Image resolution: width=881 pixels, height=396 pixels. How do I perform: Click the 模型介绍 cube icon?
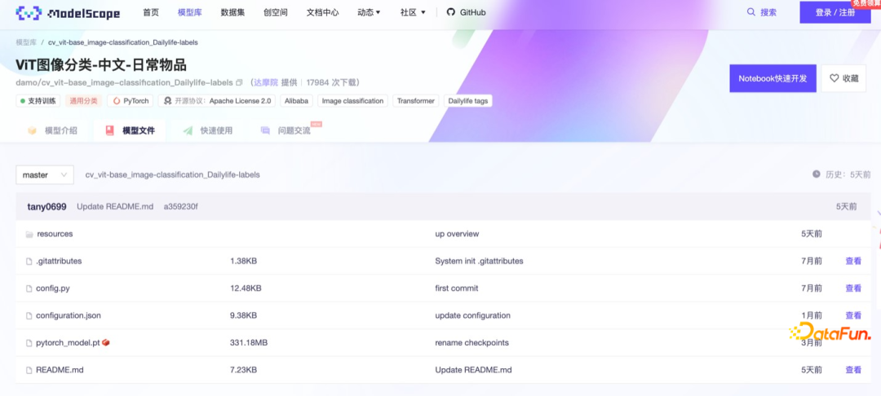(32, 130)
